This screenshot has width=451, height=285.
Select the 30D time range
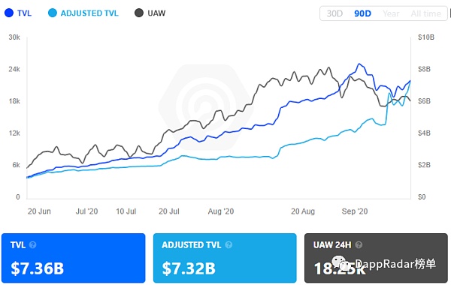point(334,13)
